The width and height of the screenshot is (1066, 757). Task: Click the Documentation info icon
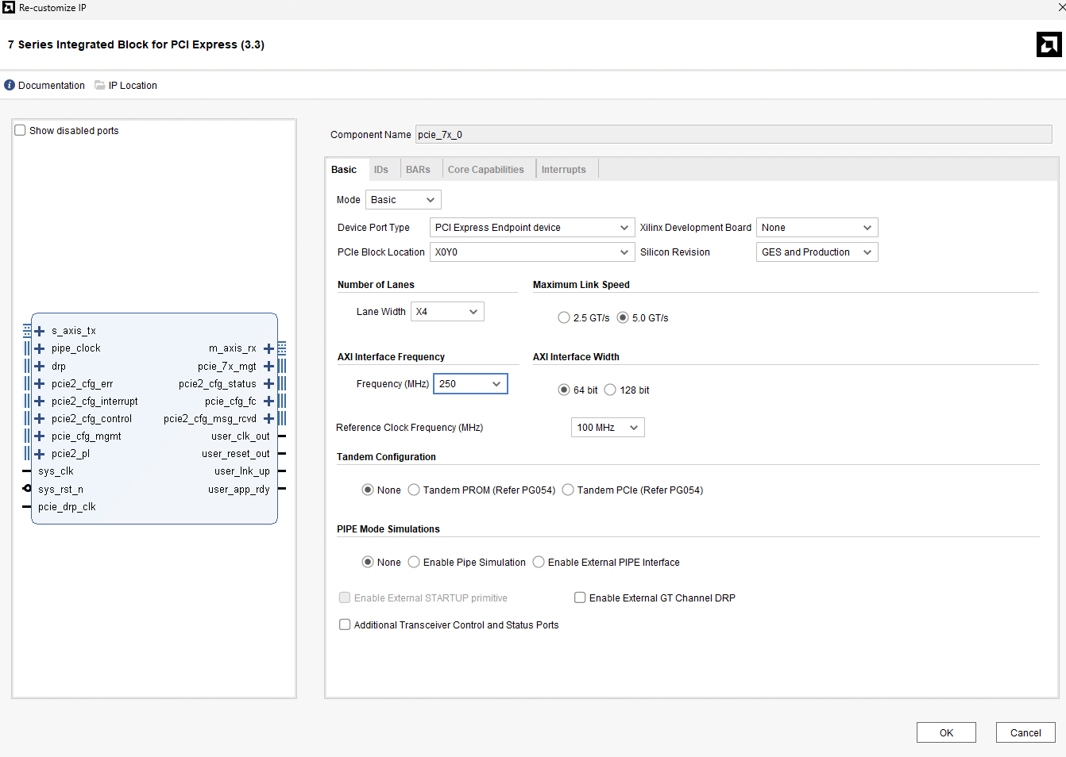(x=10, y=85)
